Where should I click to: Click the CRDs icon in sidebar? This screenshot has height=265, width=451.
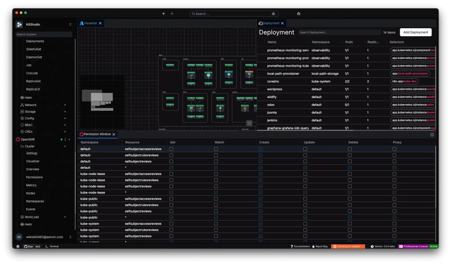click(22, 132)
